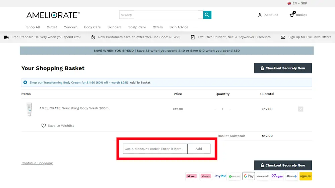335x188 pixels.
Task: Open the Account user icon
Action: (x=260, y=15)
